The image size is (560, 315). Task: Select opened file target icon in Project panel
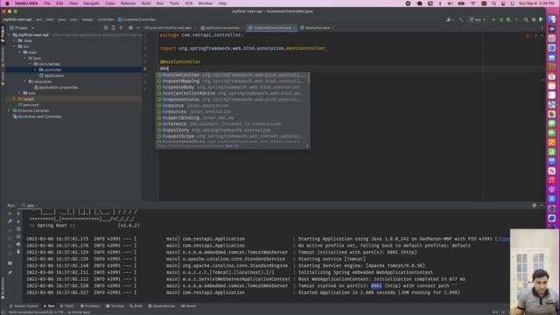pyautogui.click(x=106, y=27)
